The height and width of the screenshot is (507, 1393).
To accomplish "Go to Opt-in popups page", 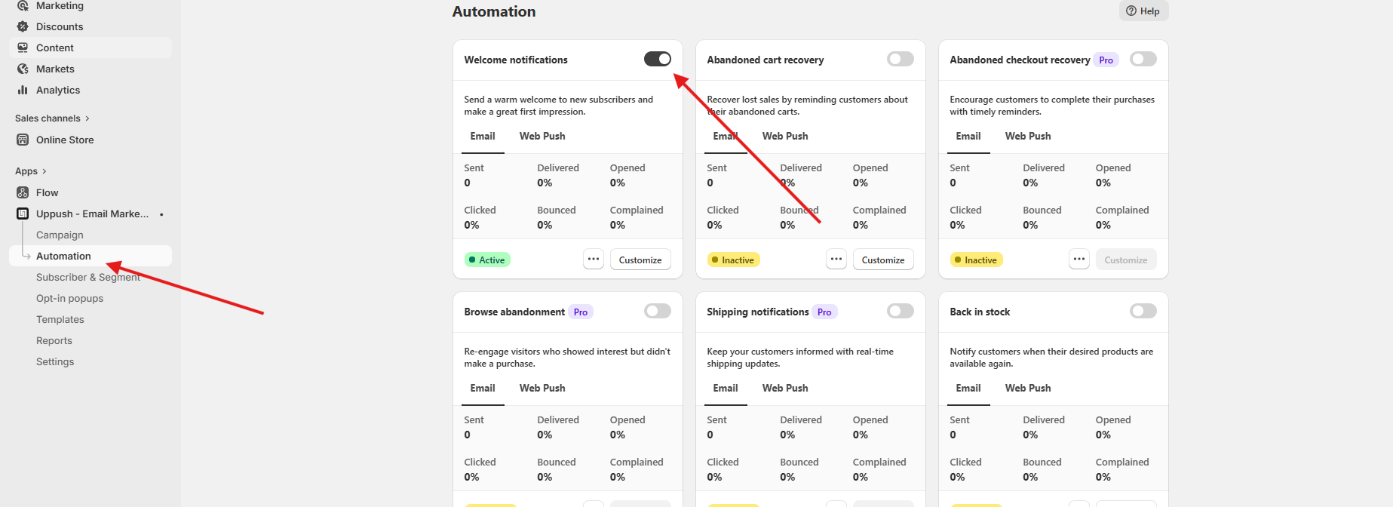I will (69, 298).
